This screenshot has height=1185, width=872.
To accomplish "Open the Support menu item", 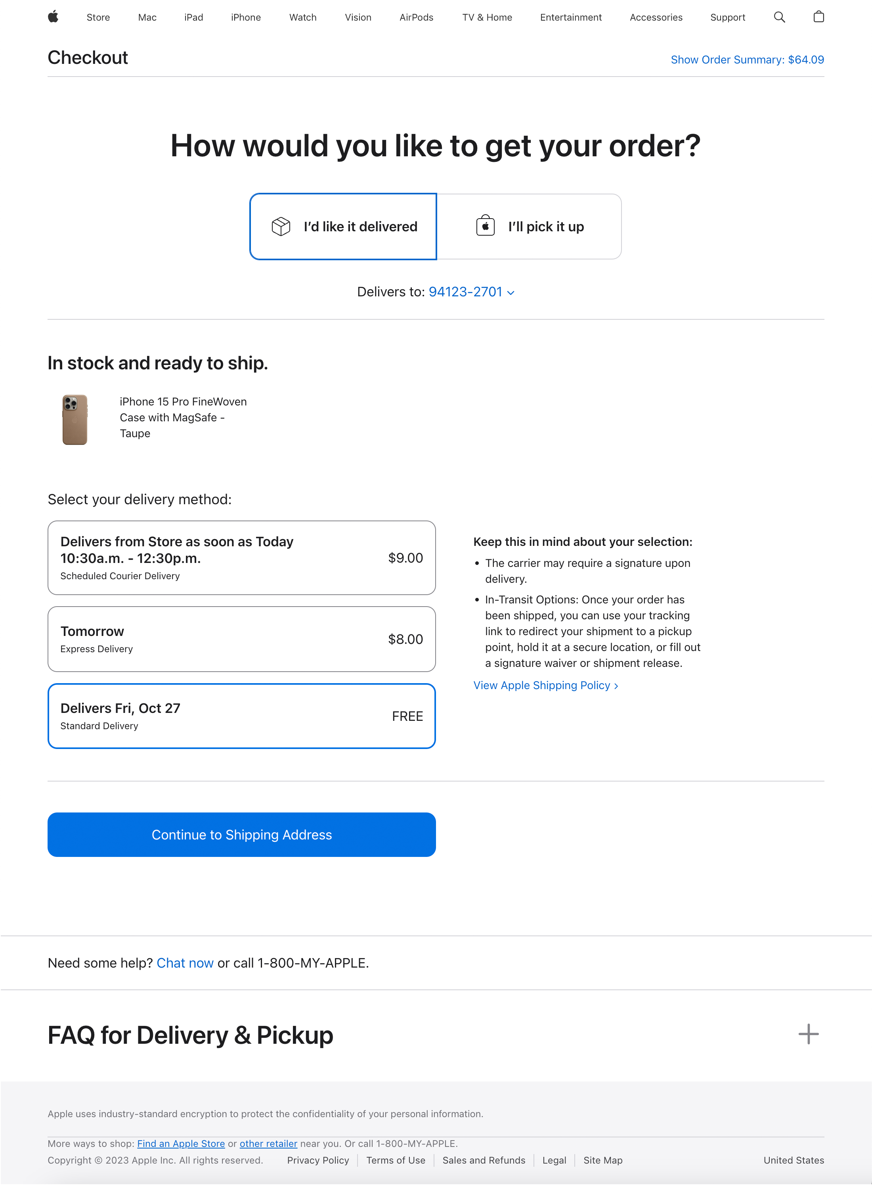I will coord(727,17).
